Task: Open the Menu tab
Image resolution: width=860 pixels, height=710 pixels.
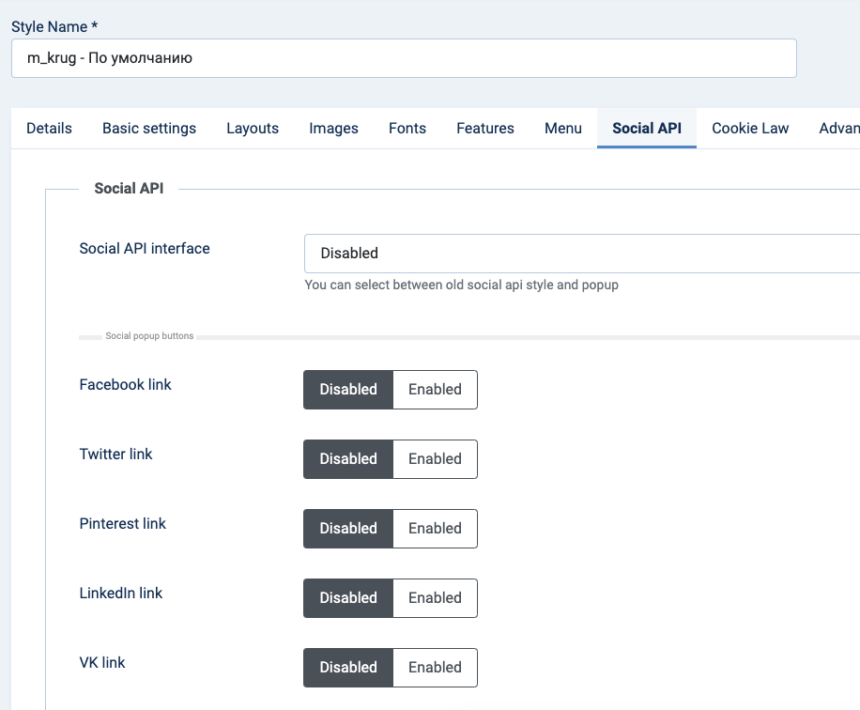Action: pos(563,129)
